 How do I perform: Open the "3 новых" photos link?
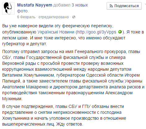[x=80, y=5]
